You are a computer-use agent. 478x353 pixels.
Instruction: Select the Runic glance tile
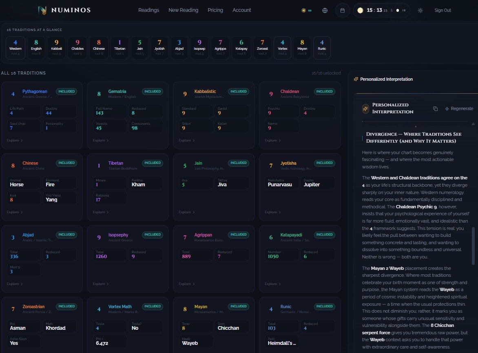322,48
